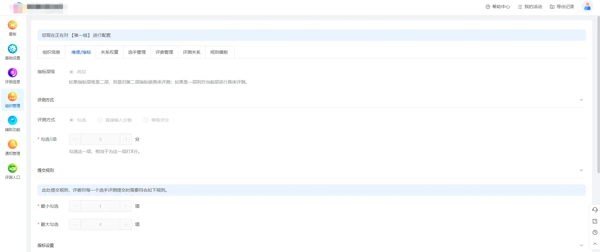This screenshot has height=252, width=600.
Task: Click the user avatar icon
Action: click(587, 7)
